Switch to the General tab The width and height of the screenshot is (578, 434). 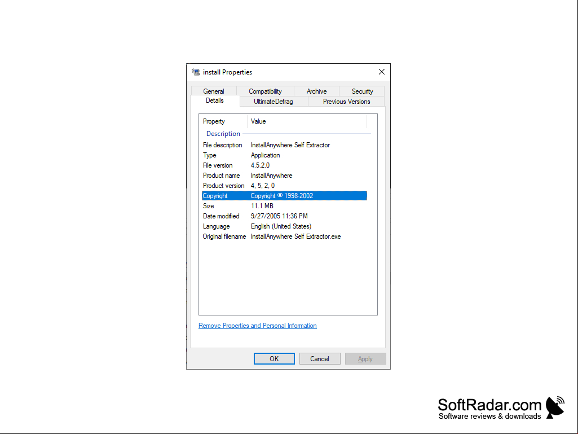[x=214, y=91]
